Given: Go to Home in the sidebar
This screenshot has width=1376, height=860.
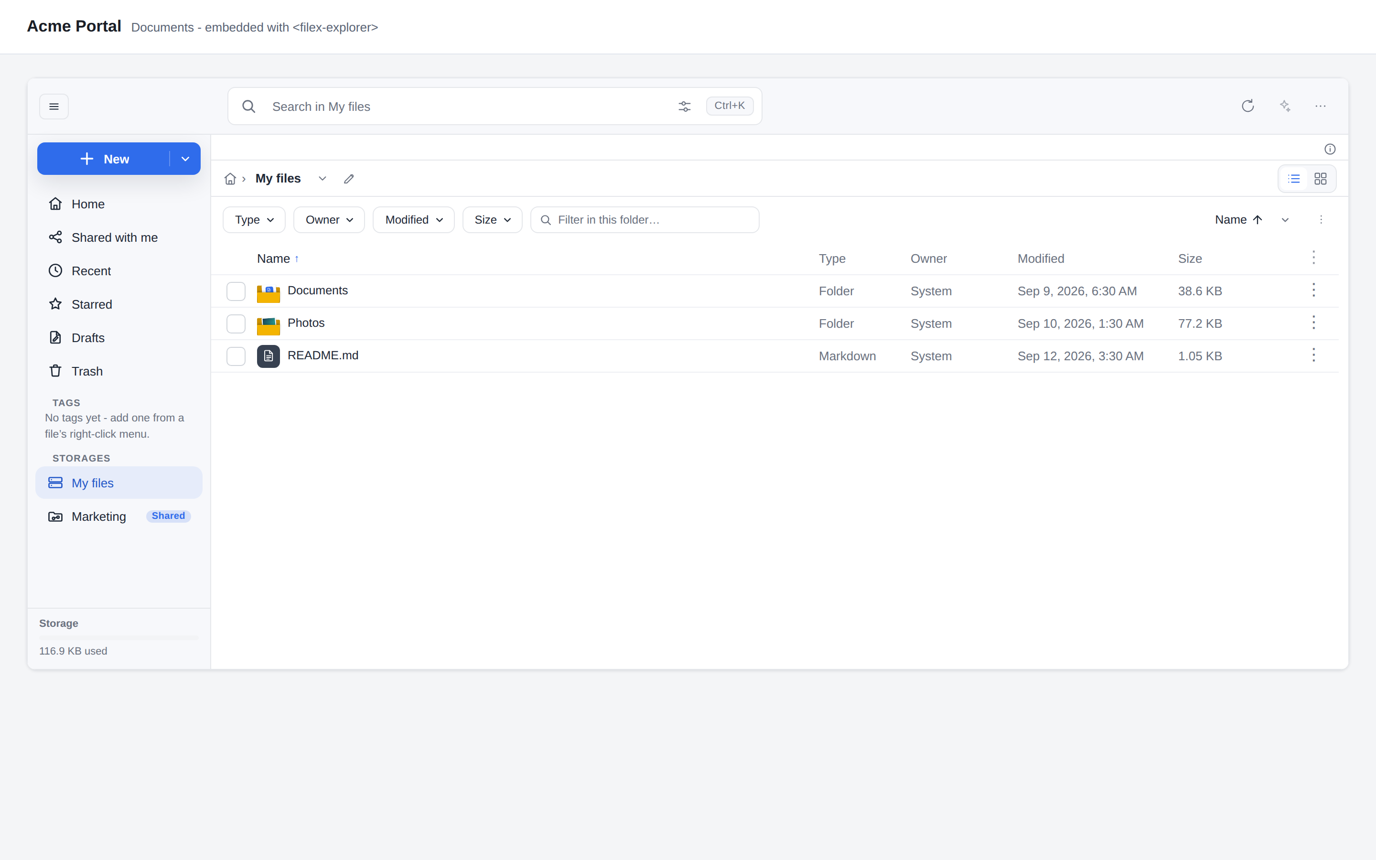Looking at the screenshot, I should 119,204.
